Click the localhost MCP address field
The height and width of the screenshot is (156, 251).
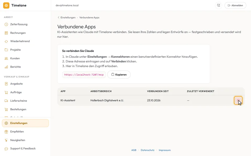[x=84, y=75]
